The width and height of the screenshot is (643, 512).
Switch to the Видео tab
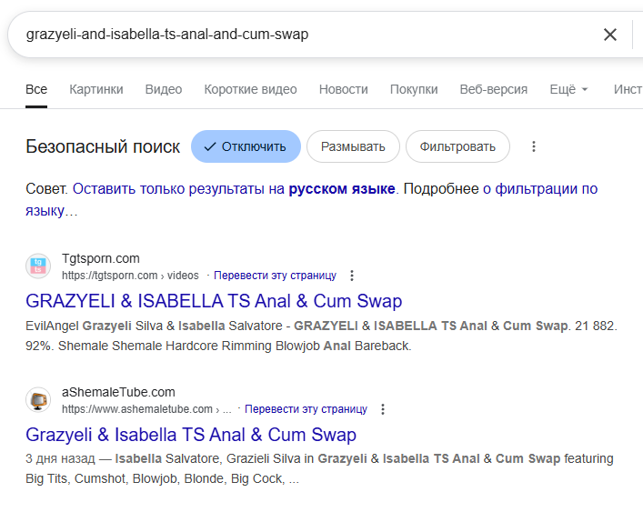coord(164,89)
